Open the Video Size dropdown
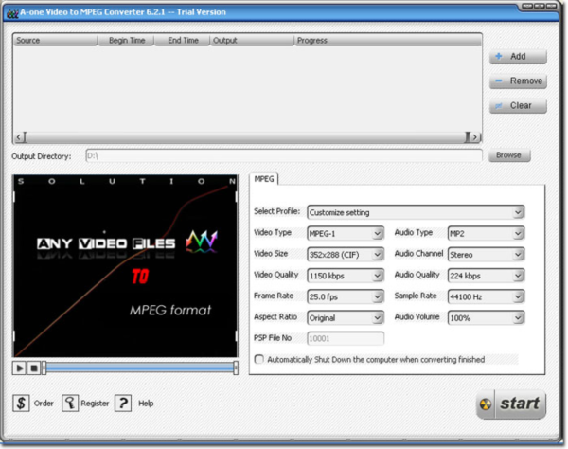This screenshot has height=449, width=568. click(346, 255)
